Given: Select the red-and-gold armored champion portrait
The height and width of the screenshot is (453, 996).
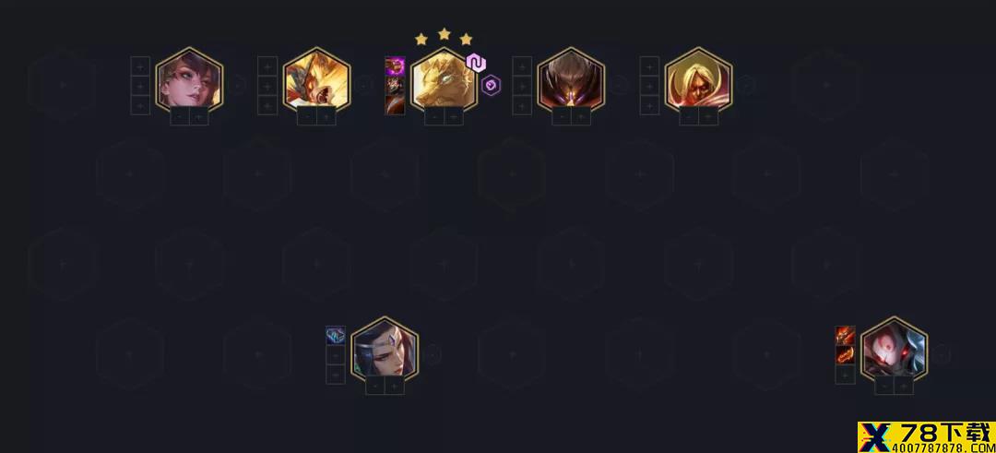Looking at the screenshot, I should pos(316,79).
